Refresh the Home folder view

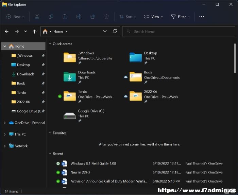point(115,31)
